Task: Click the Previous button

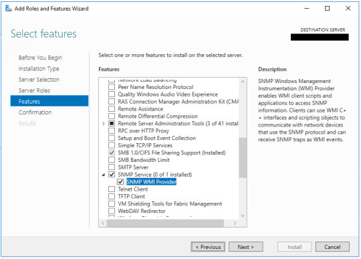Action: 208,247
